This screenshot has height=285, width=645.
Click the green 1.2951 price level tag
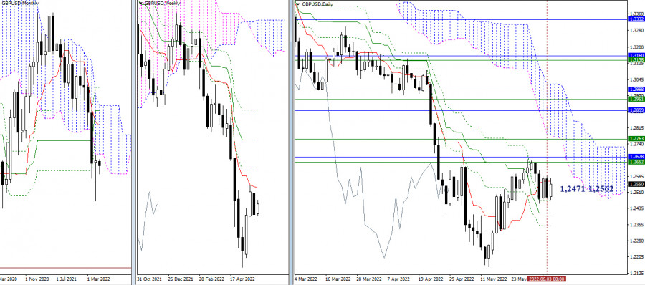[x=636, y=99]
